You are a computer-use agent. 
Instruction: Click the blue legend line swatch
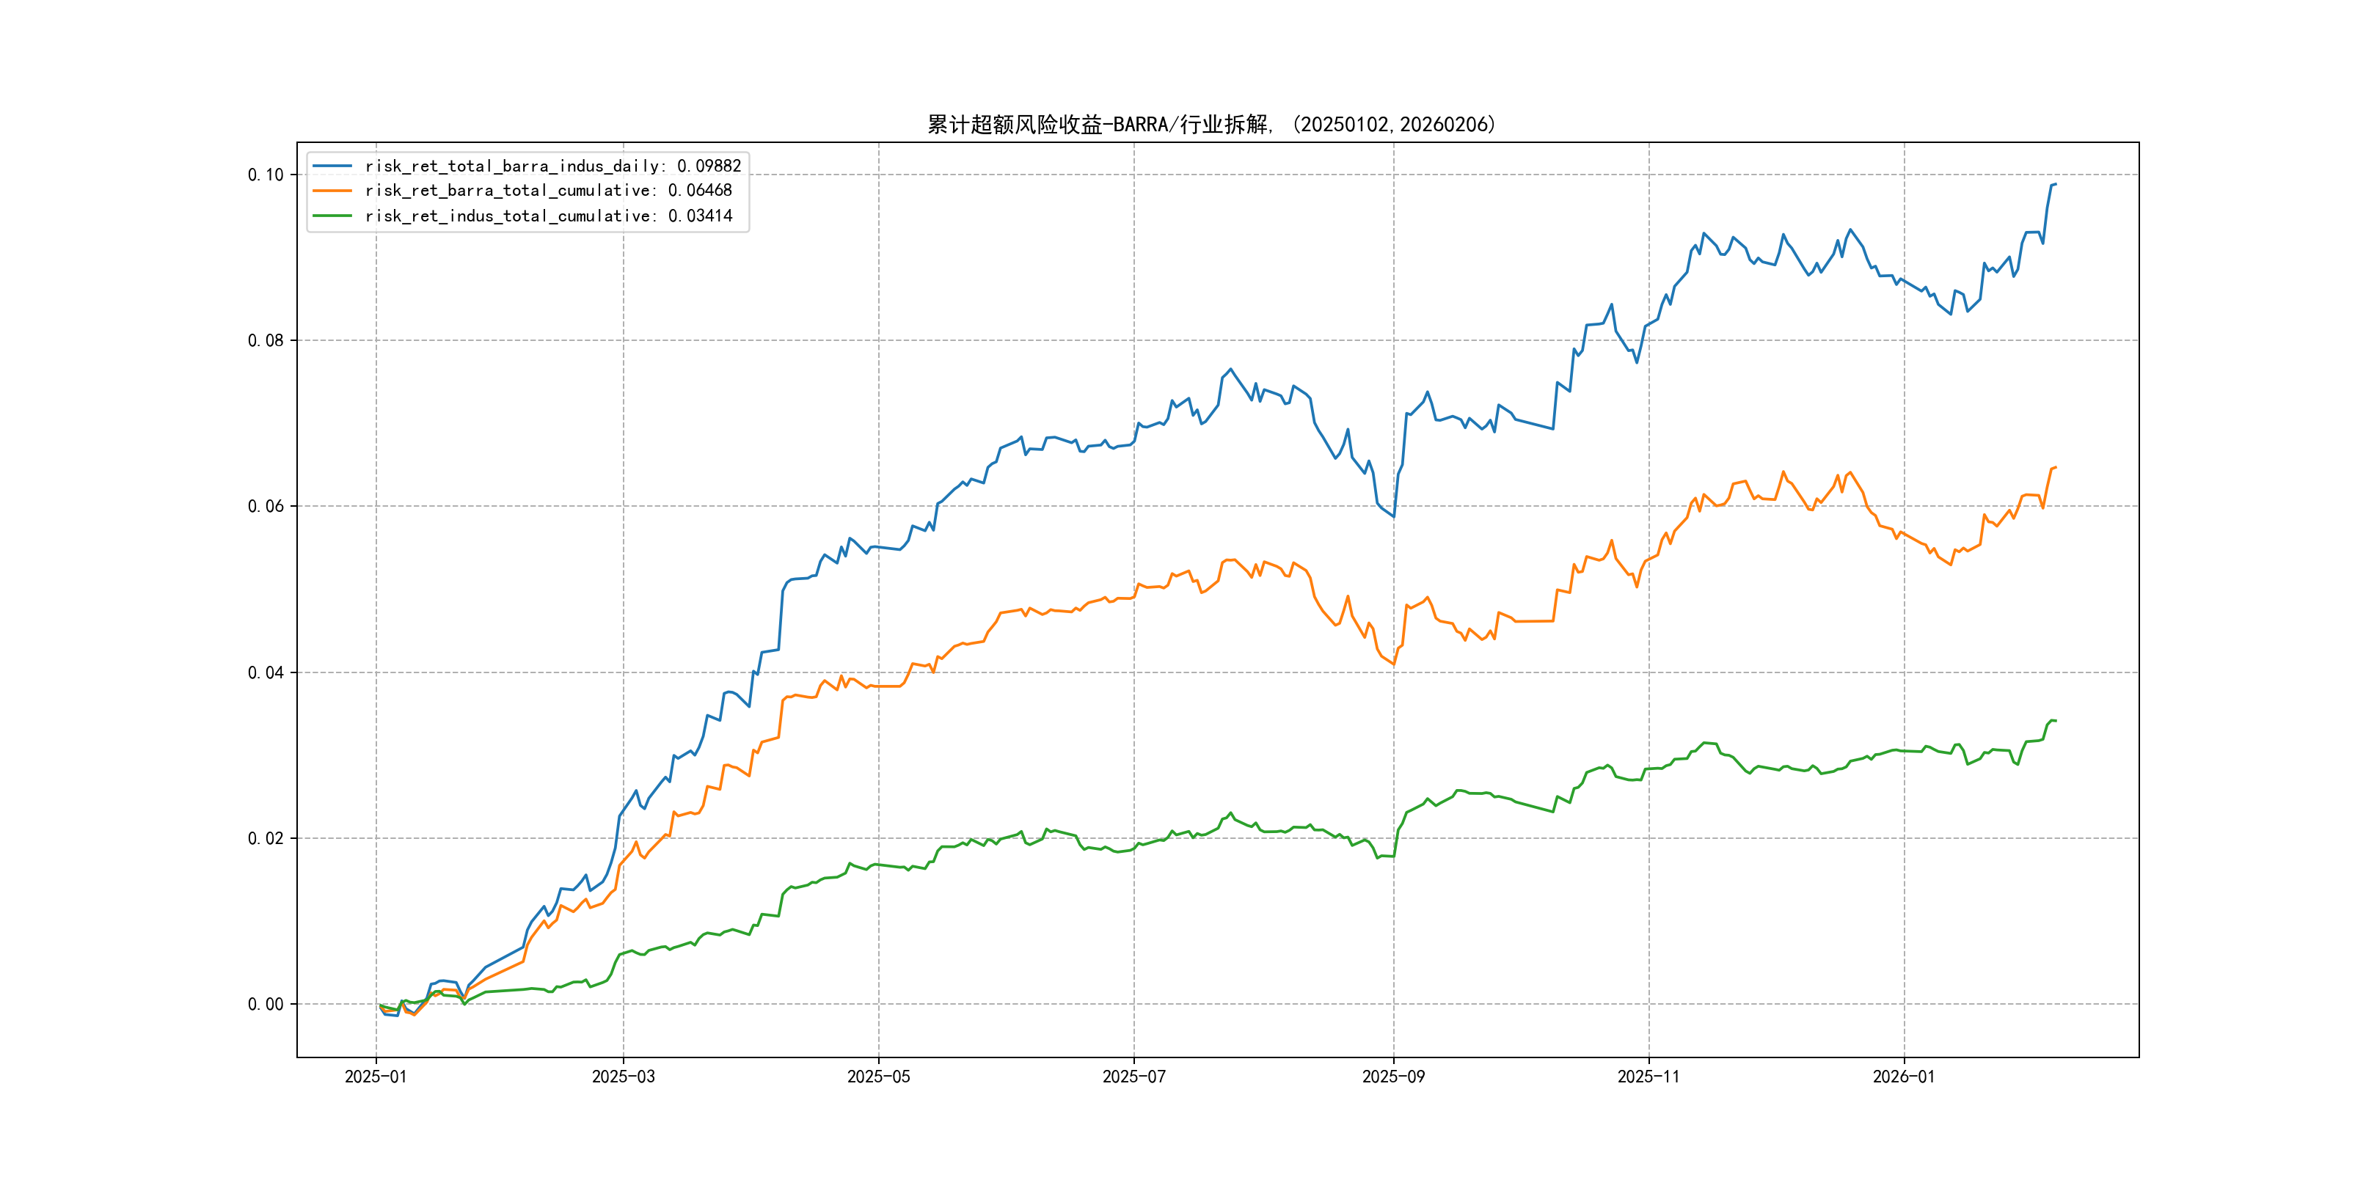pyautogui.click(x=332, y=166)
